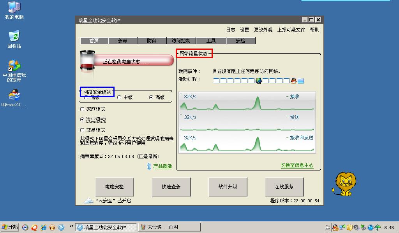Image resolution: width=399 pixels, height=233 pixels.
Task: Click the globe process icon in active processes
Action: point(259,81)
